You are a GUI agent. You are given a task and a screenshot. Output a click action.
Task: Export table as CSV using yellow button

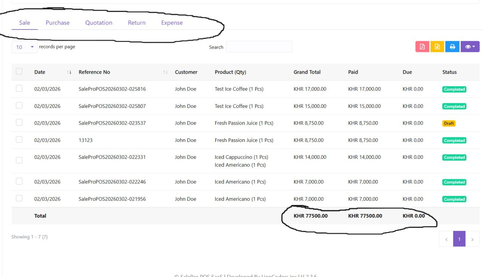pyautogui.click(x=437, y=47)
